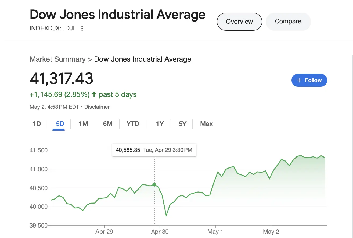Show the Max chart range

[x=206, y=124]
